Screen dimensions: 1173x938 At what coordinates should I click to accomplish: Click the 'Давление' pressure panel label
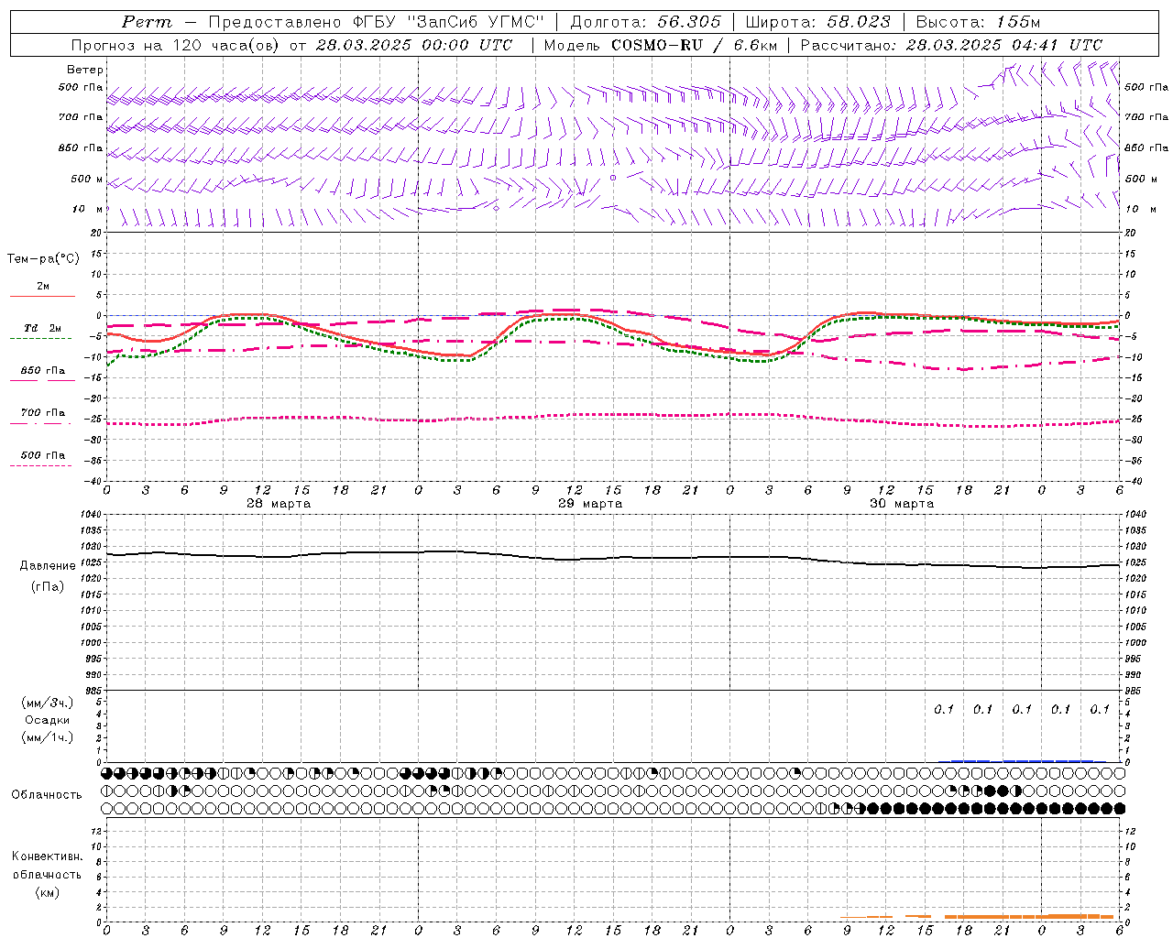[48, 566]
